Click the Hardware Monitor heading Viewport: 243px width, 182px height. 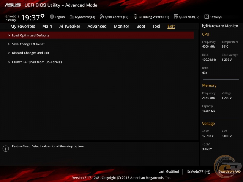click(223, 26)
